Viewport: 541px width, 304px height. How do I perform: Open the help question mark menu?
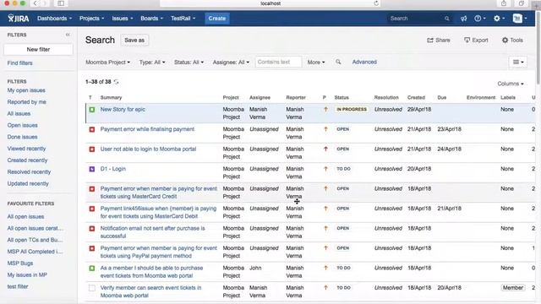pos(479,19)
